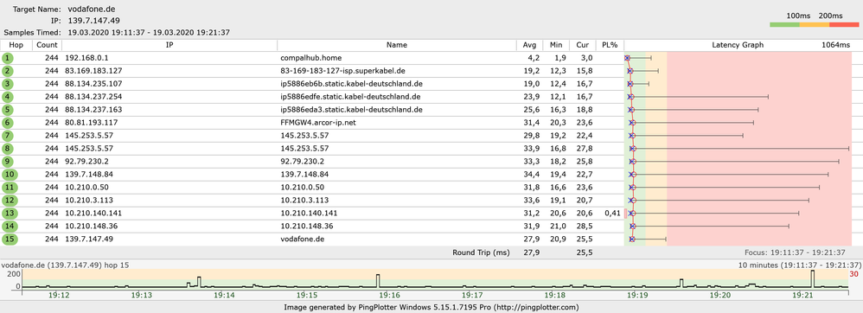Select the hop 1 green circle

7,58
